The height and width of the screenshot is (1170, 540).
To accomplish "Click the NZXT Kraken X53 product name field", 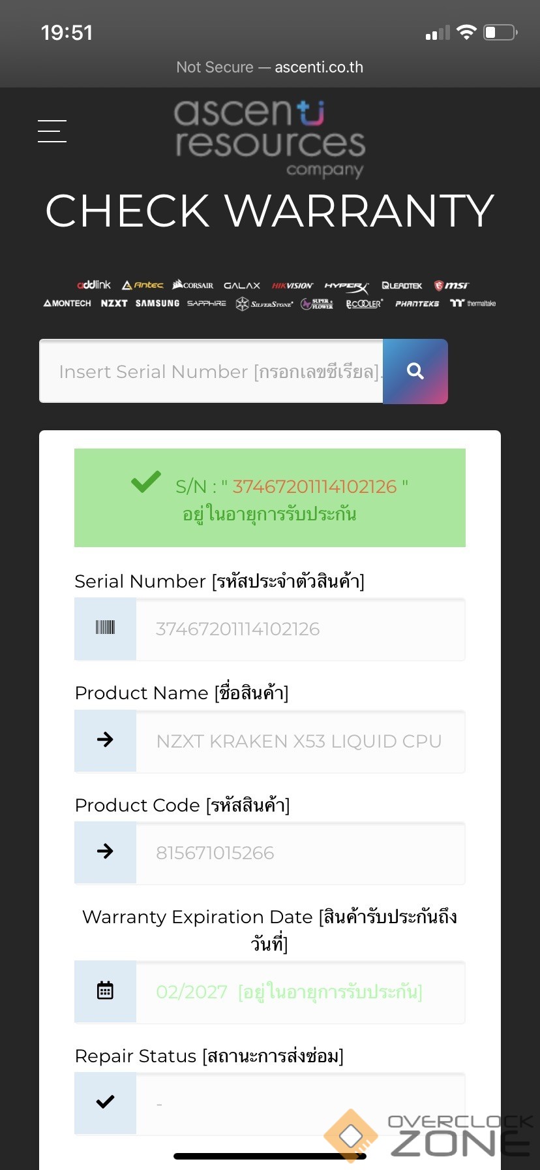I will [x=300, y=741].
